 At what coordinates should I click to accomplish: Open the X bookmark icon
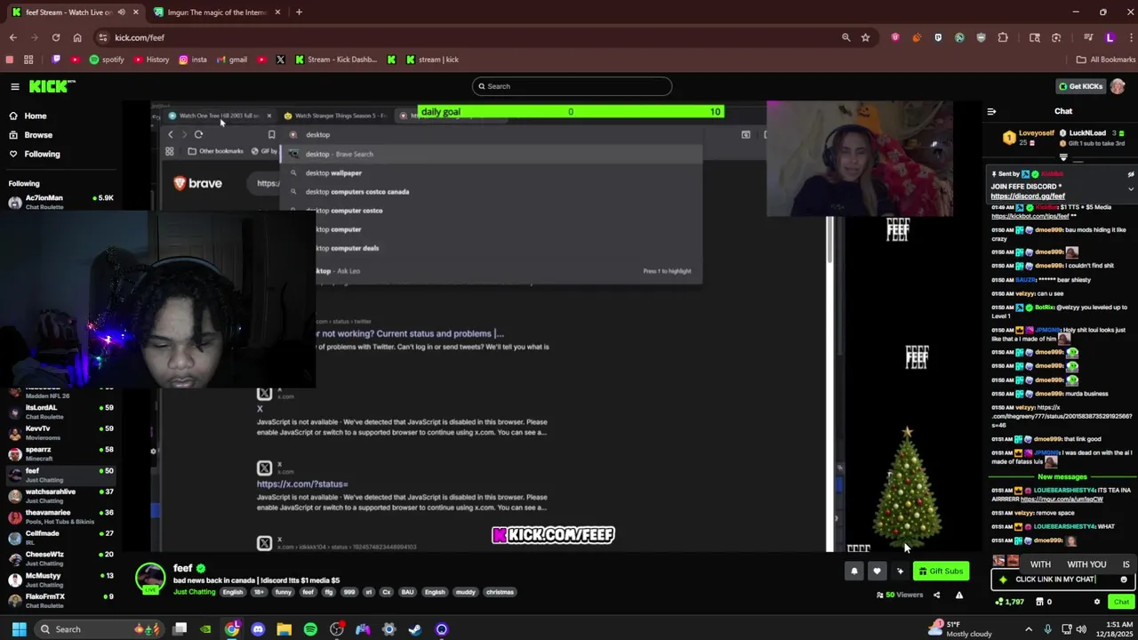tap(280, 60)
